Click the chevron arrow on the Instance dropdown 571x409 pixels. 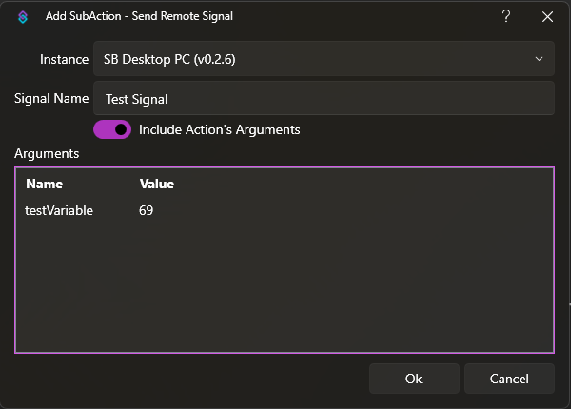pyautogui.click(x=540, y=59)
